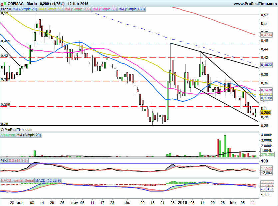
Task: Click the COEMAC ticker name
Action: 16,4
